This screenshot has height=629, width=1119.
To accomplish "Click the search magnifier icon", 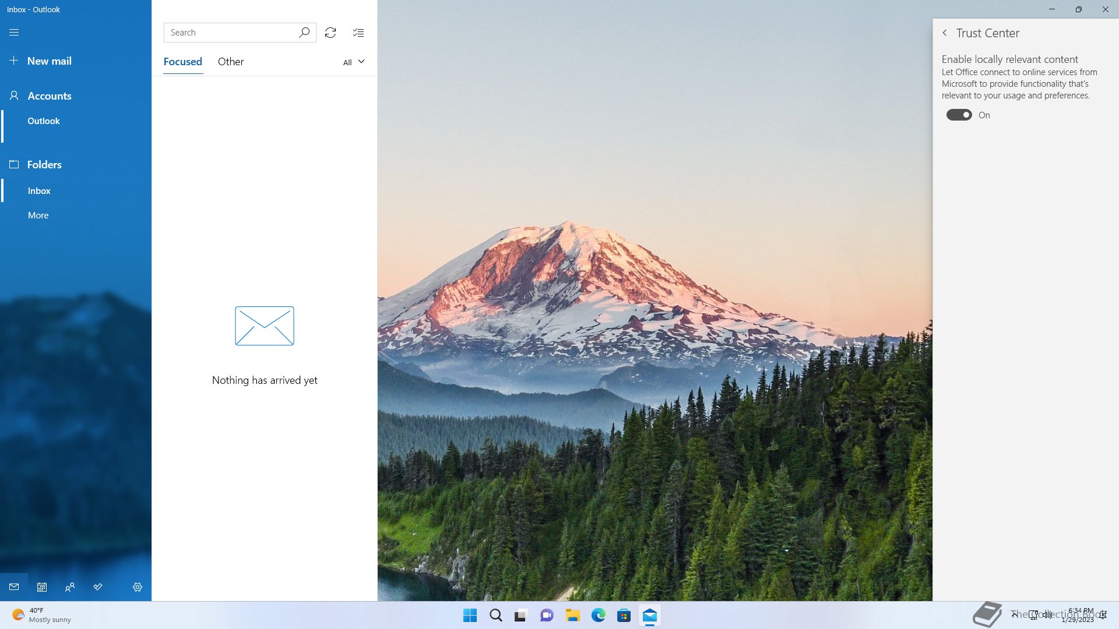I will [x=304, y=33].
